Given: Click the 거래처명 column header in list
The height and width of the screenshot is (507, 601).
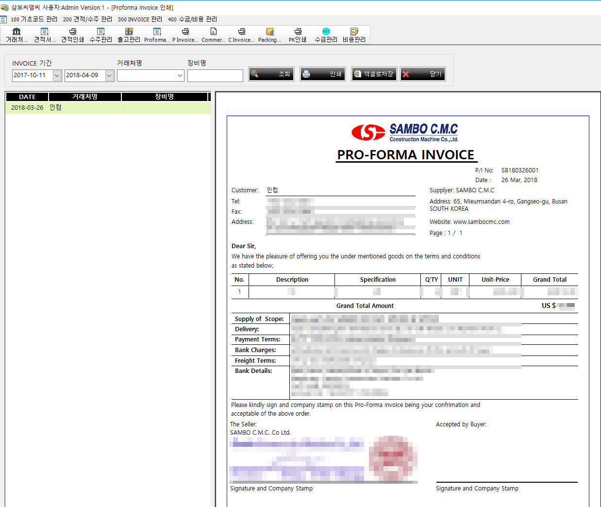Looking at the screenshot, I should click(x=85, y=97).
